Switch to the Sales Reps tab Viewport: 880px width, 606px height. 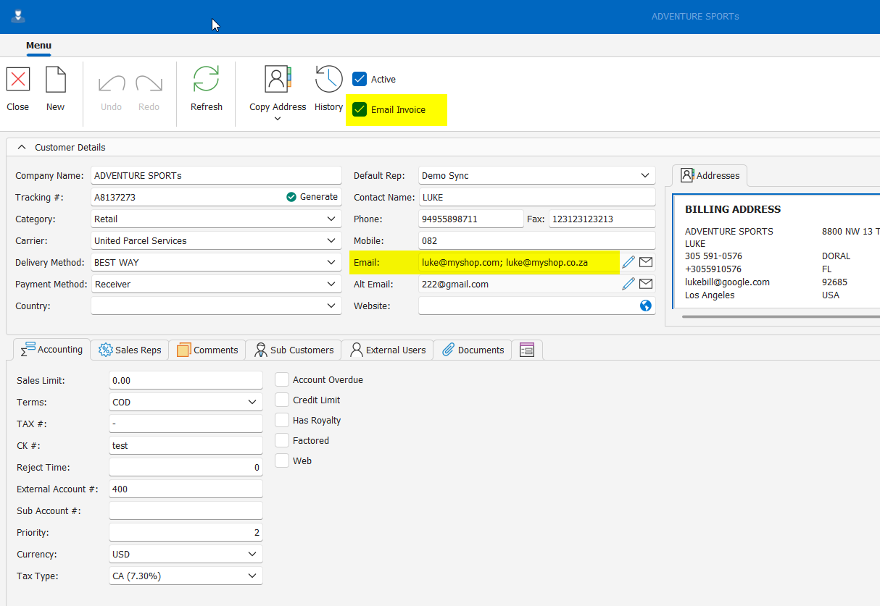tap(130, 350)
